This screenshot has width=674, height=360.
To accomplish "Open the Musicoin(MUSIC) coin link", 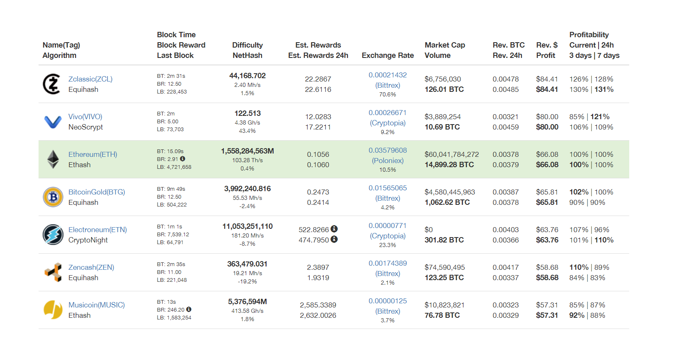I will 97,305.
